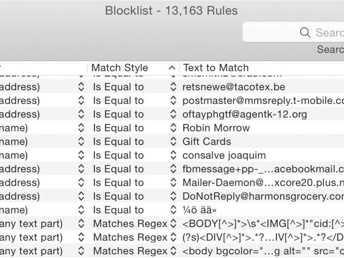
Task: Open Match Style dropdown for Robin Morrow
Action: point(173,128)
